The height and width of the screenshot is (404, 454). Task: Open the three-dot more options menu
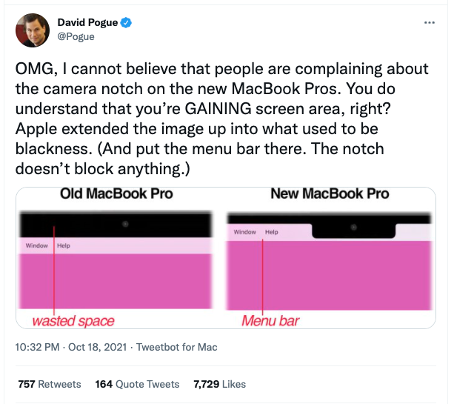pyautogui.click(x=429, y=22)
